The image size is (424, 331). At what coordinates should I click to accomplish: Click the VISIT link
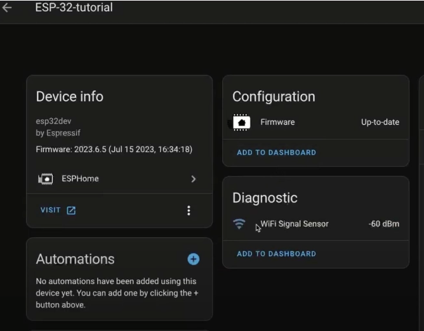click(50, 210)
